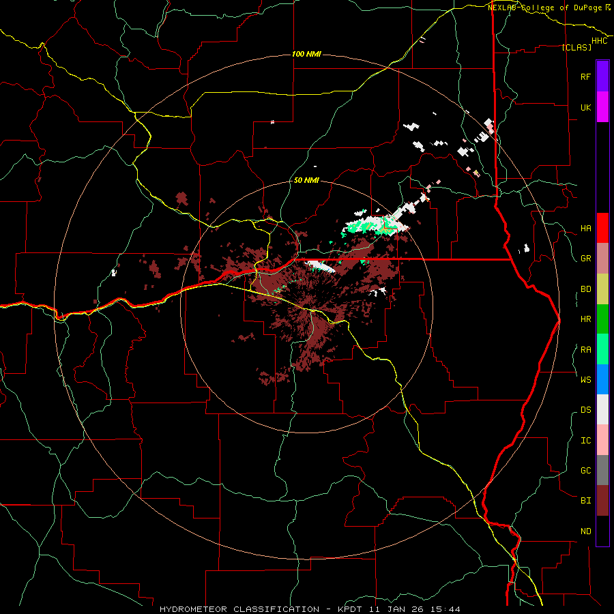Image resolution: width=614 pixels, height=614 pixels.
Task: Click the HR green legend swatch
Action: point(602,319)
